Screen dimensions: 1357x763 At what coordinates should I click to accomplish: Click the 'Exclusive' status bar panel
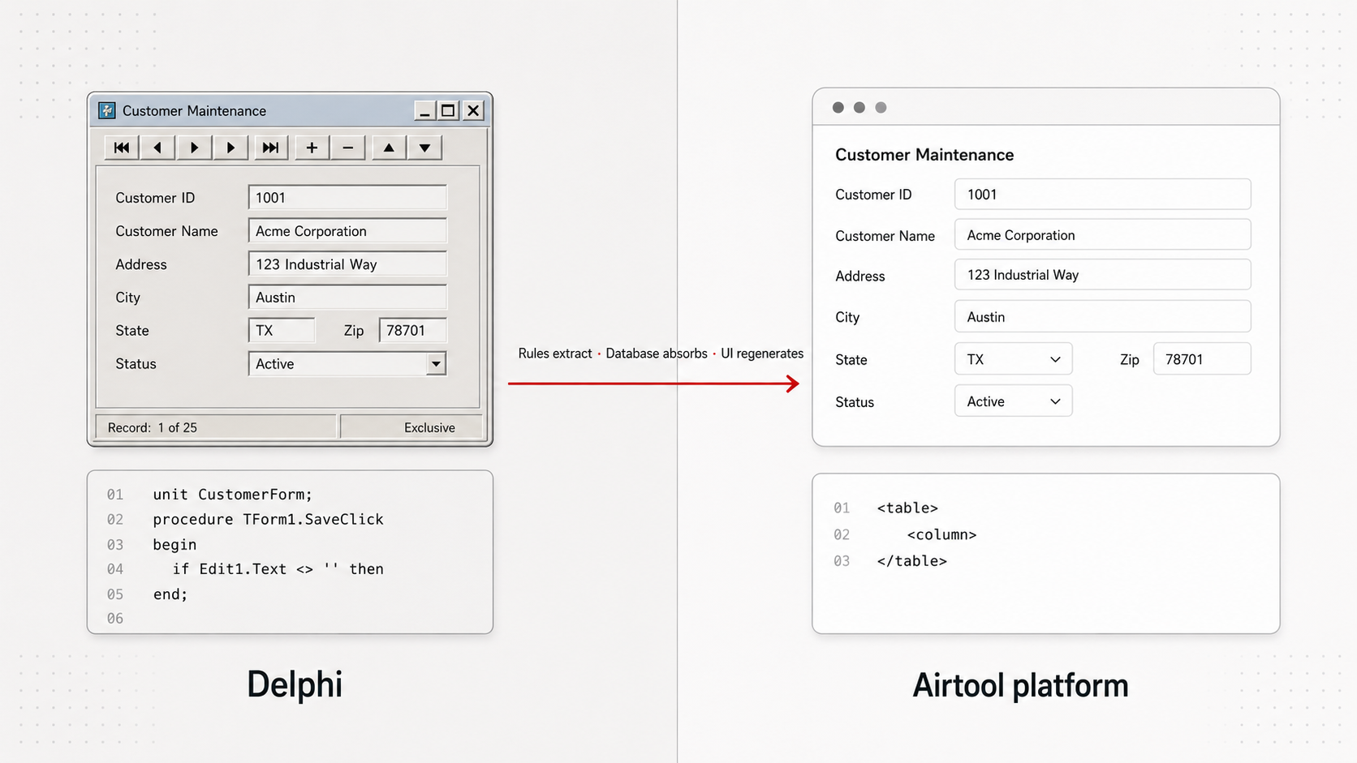411,427
